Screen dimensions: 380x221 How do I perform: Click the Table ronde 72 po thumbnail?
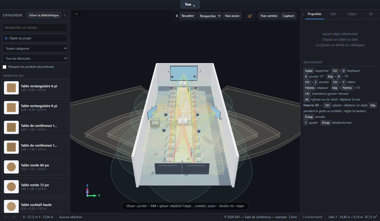point(11,187)
